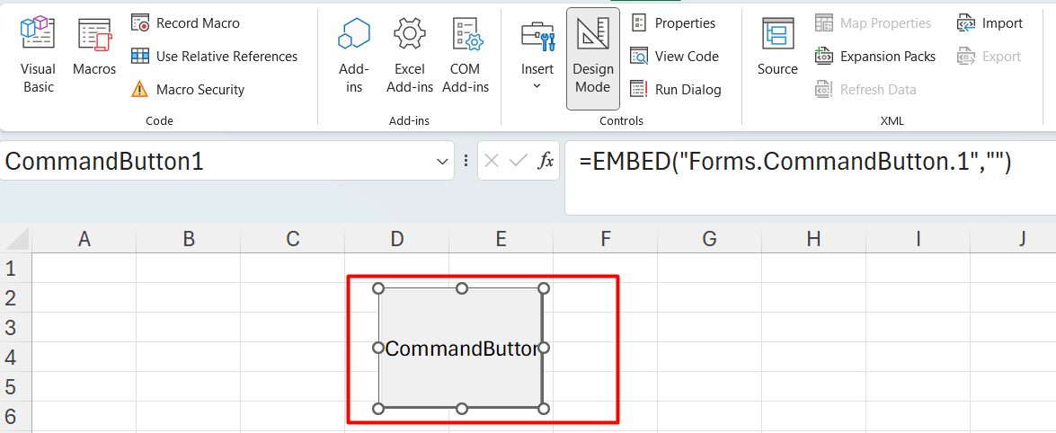
Task: Expand the Insert controls dropdown
Action: 537,55
